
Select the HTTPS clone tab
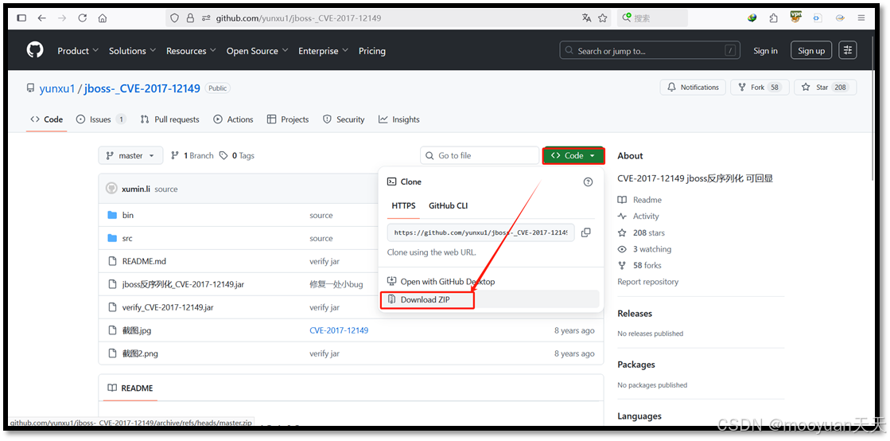(x=403, y=205)
